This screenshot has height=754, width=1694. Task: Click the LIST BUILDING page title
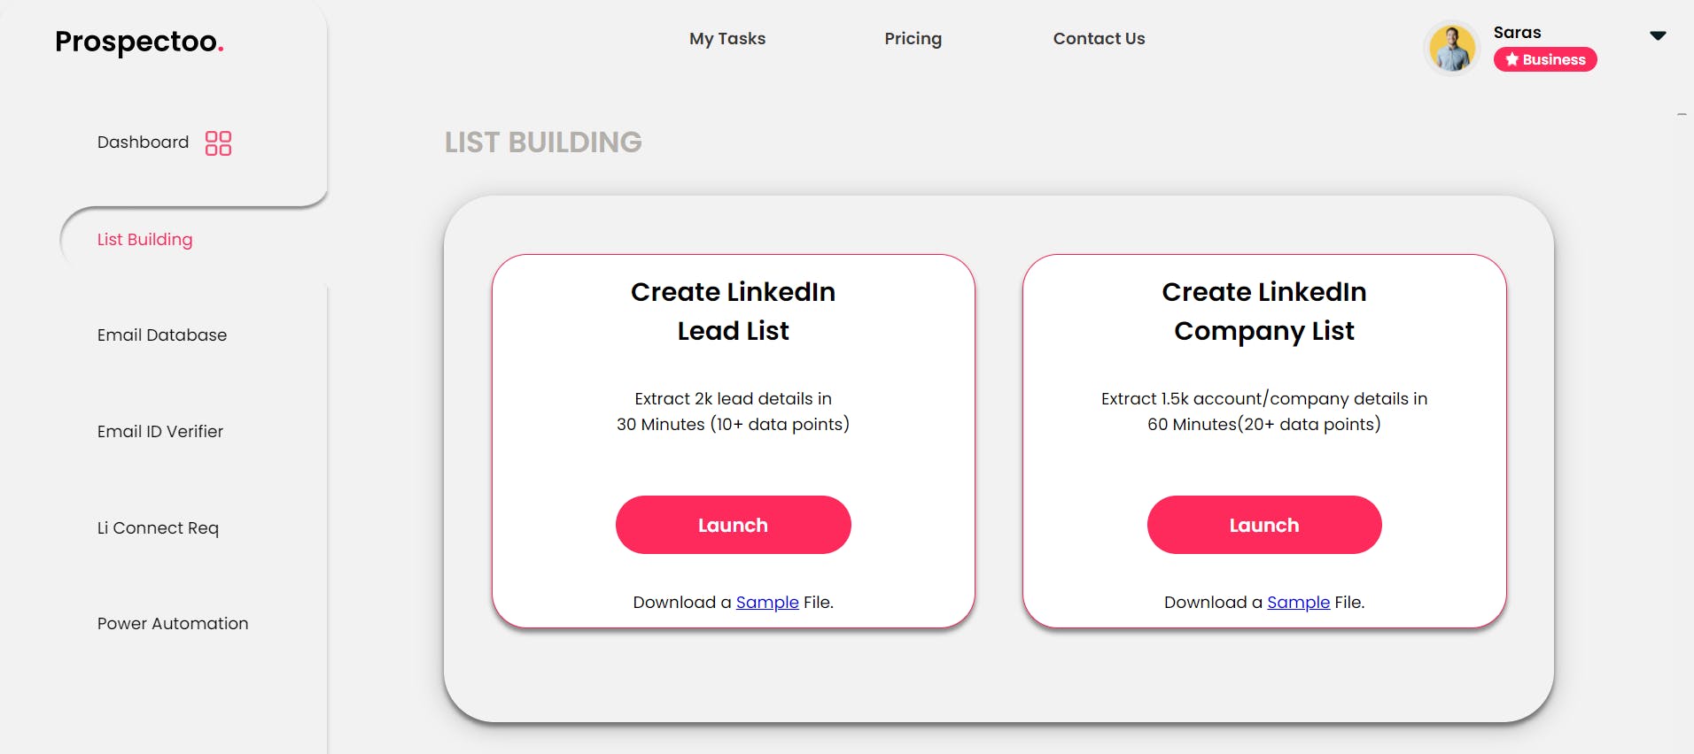[543, 142]
